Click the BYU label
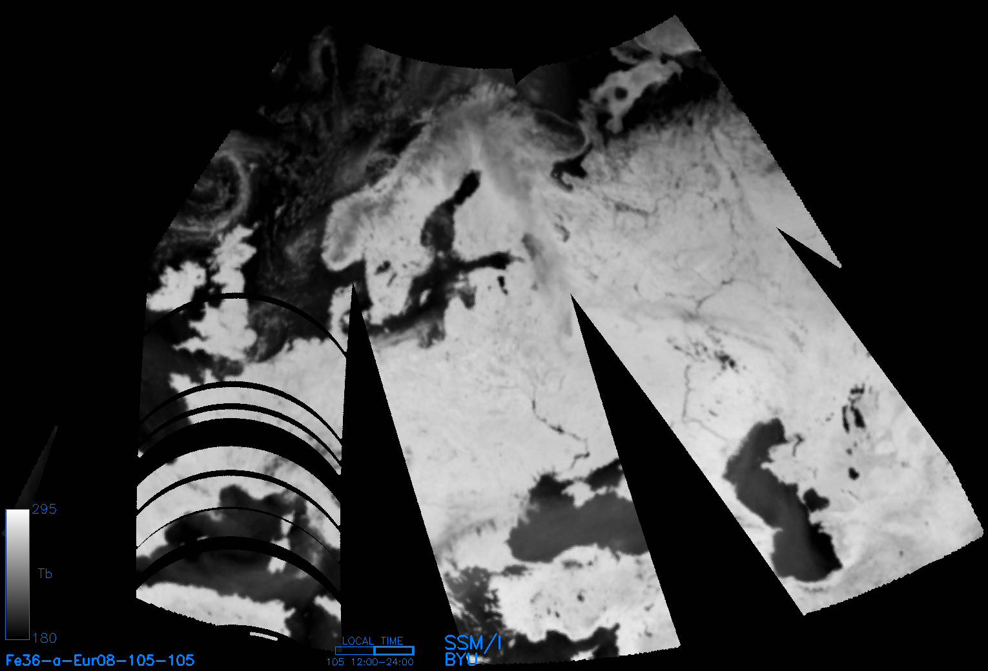 461,659
